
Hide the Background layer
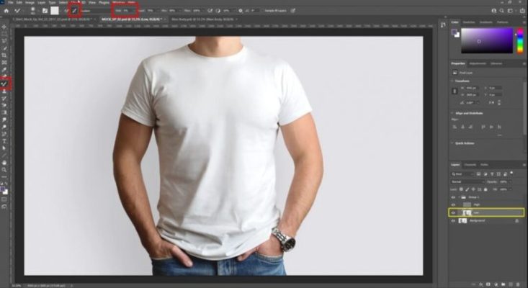(453, 221)
